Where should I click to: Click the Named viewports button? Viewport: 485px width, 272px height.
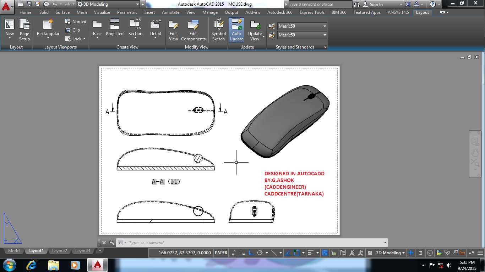click(x=76, y=22)
